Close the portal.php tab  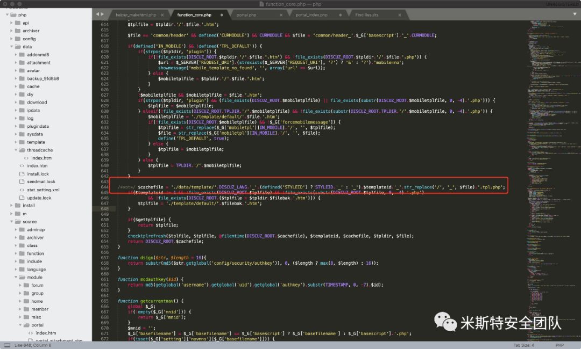pyautogui.click(x=281, y=15)
